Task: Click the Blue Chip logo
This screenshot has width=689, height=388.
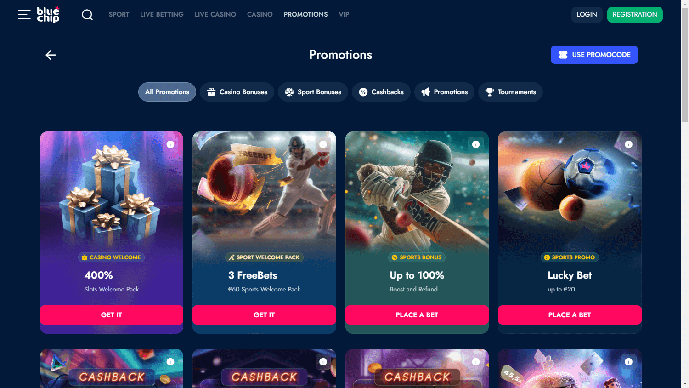Action: (48, 15)
